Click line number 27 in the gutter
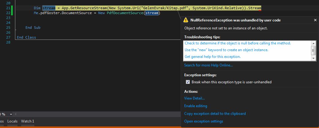Viewport: 319px width, 128px height. pos(8,37)
